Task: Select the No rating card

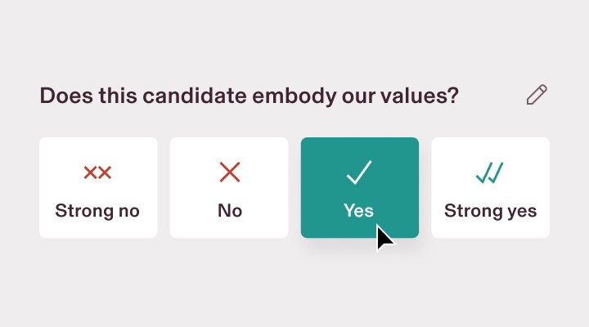Action: tap(229, 187)
